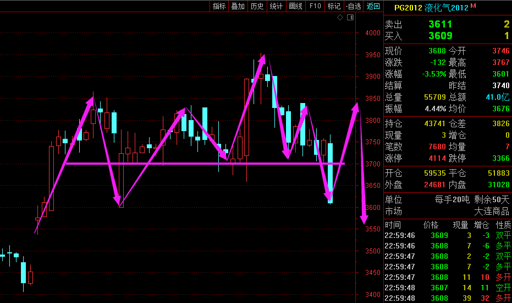Click the 时间 column header in trades list

tap(393, 225)
